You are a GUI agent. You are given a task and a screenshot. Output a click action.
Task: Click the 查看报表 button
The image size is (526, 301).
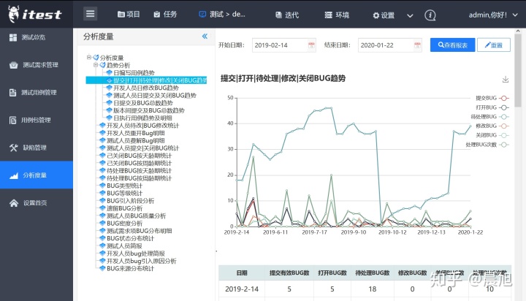pyautogui.click(x=452, y=45)
